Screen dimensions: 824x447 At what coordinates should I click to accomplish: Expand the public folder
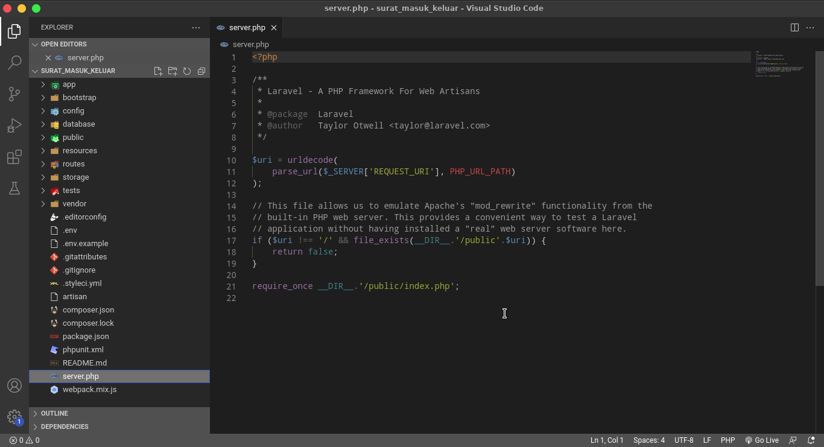click(119, 138)
